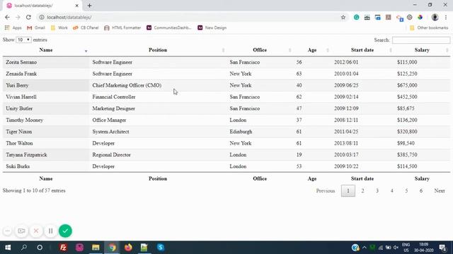Open File Explorer from taskbar
This screenshot has width=453, height=254.
(96, 248)
